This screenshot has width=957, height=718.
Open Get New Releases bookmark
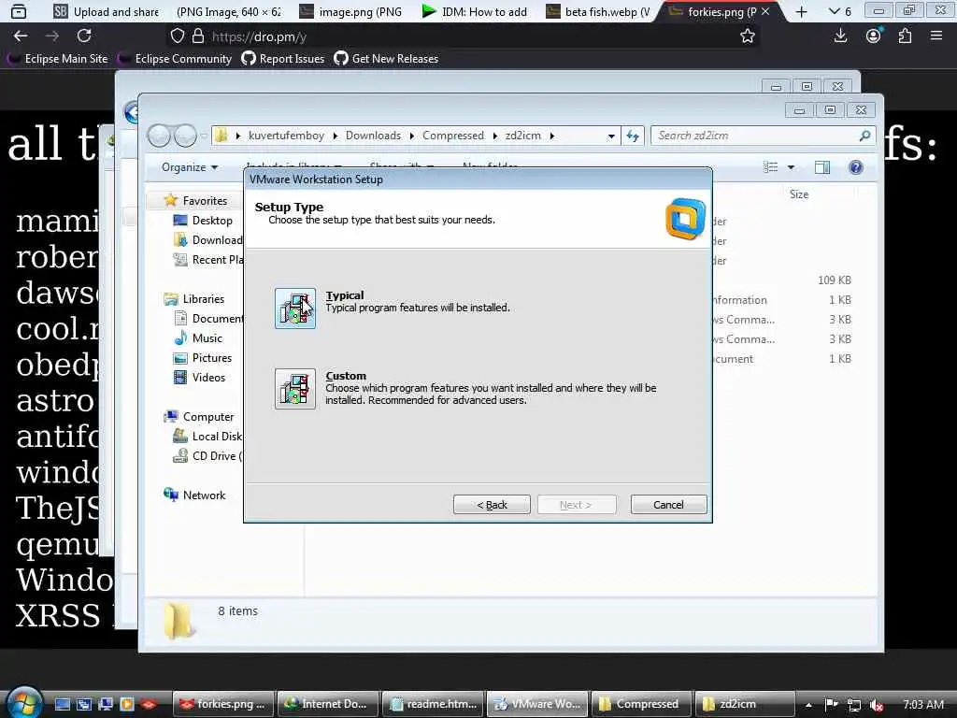[x=386, y=59]
